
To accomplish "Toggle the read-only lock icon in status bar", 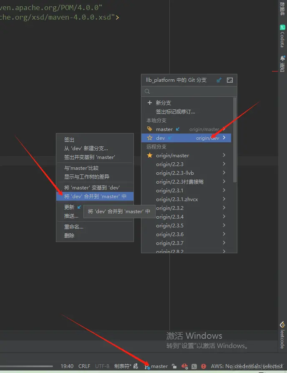I will pos(174,366).
